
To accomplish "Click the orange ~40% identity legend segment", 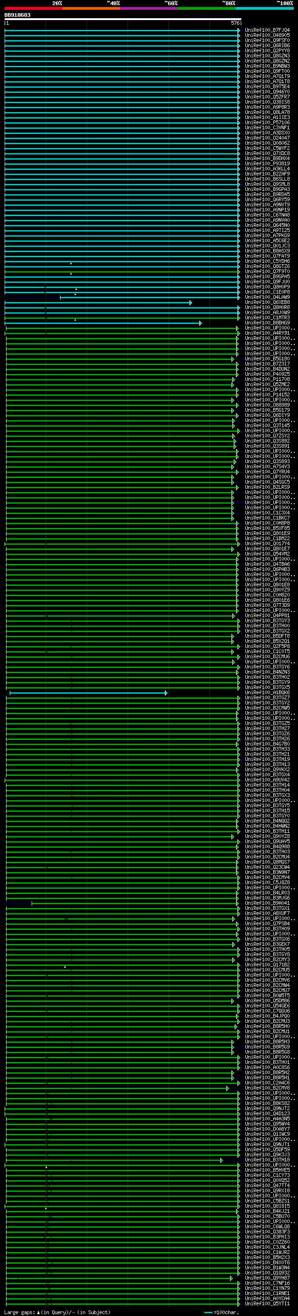I will 91,9.
